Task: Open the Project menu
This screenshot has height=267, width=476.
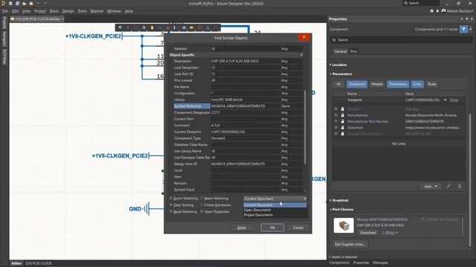Action: [x=39, y=11]
